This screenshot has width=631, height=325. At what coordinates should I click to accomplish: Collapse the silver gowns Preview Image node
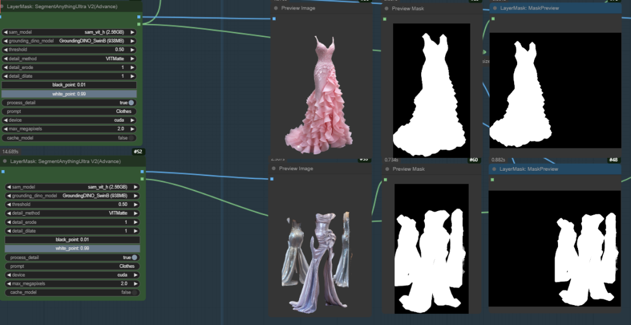tap(274, 169)
